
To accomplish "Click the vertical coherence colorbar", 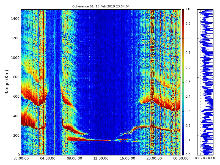I will point(183,82).
